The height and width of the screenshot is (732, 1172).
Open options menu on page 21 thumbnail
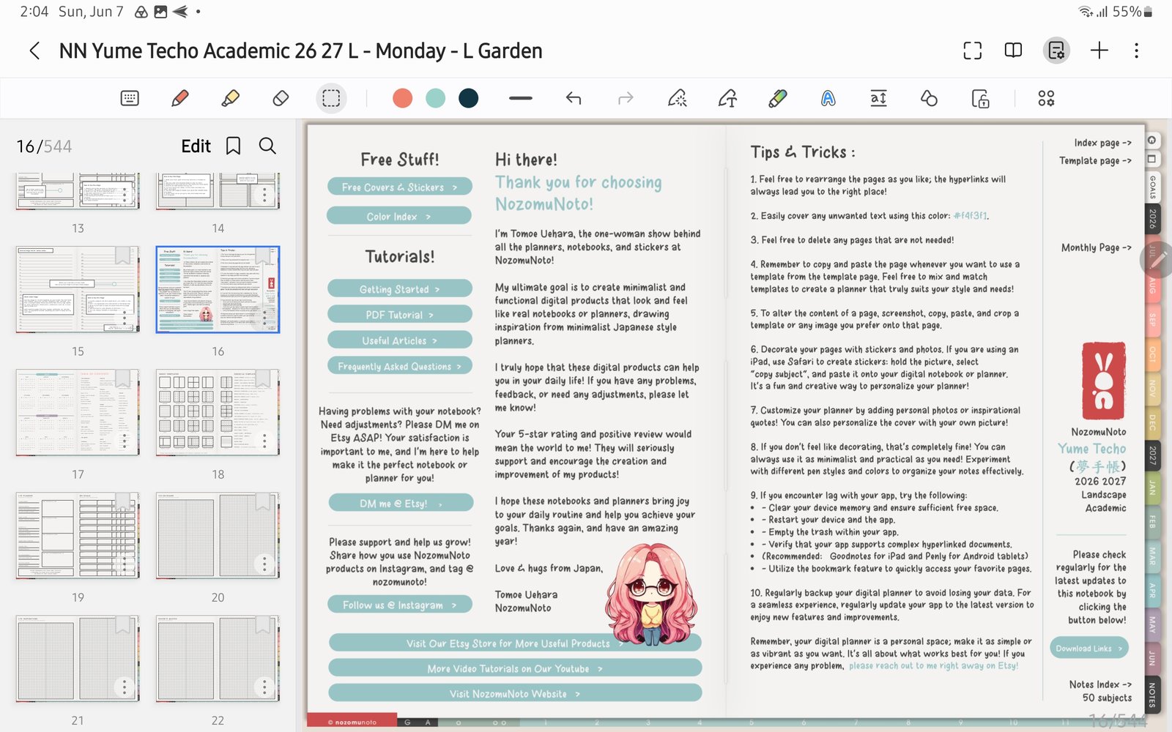(124, 687)
